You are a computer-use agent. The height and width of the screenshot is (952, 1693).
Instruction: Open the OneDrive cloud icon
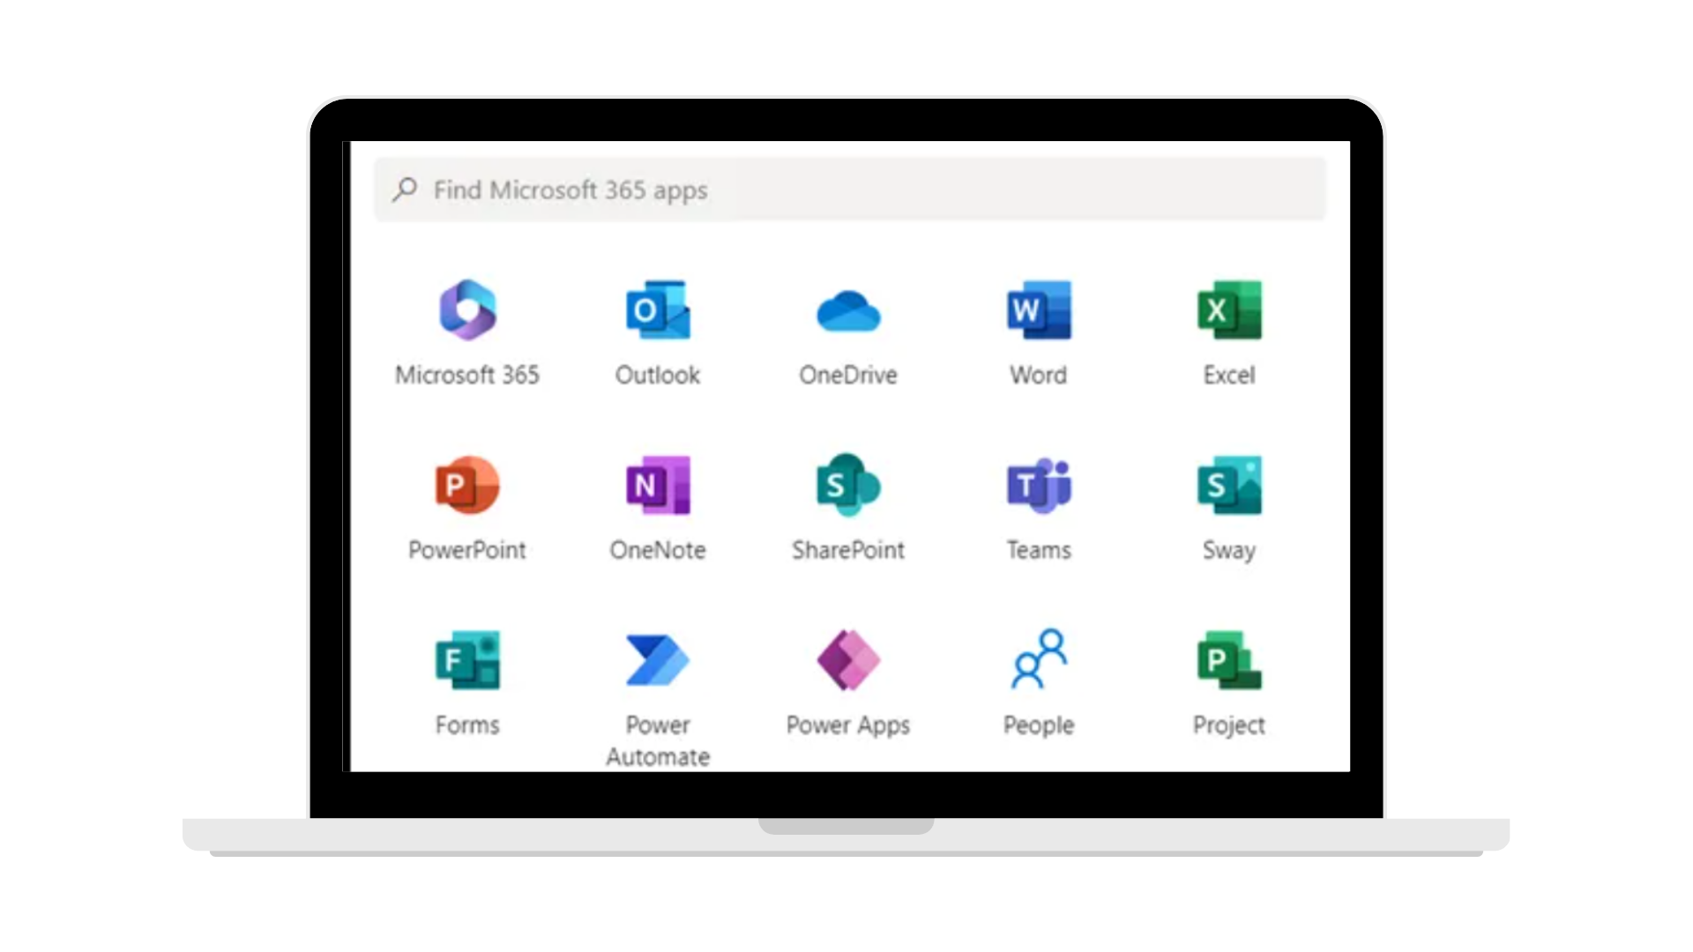tap(848, 311)
